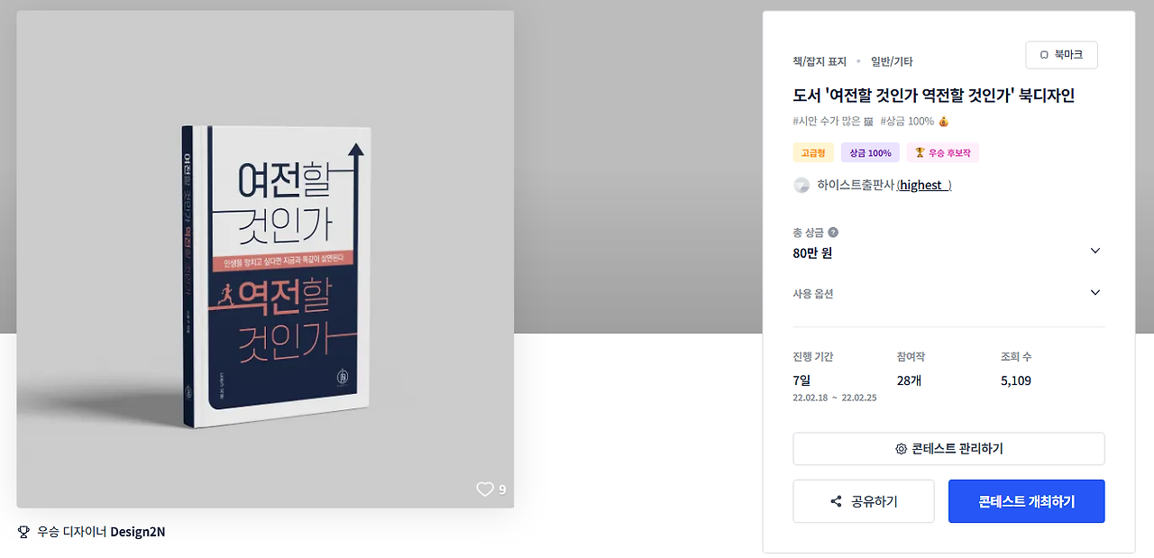
Task: Click the gear icon in 콘테스트 관리하기
Action: coord(901,449)
